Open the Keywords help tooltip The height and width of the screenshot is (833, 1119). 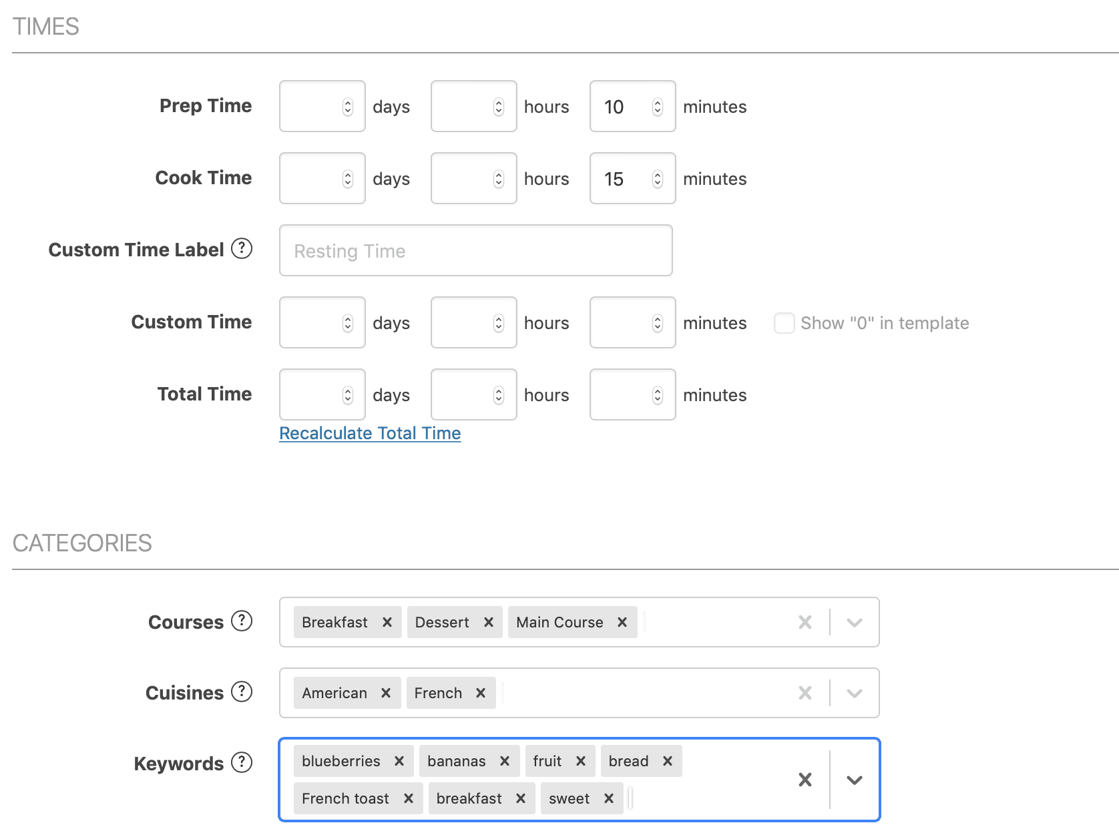coord(240,762)
